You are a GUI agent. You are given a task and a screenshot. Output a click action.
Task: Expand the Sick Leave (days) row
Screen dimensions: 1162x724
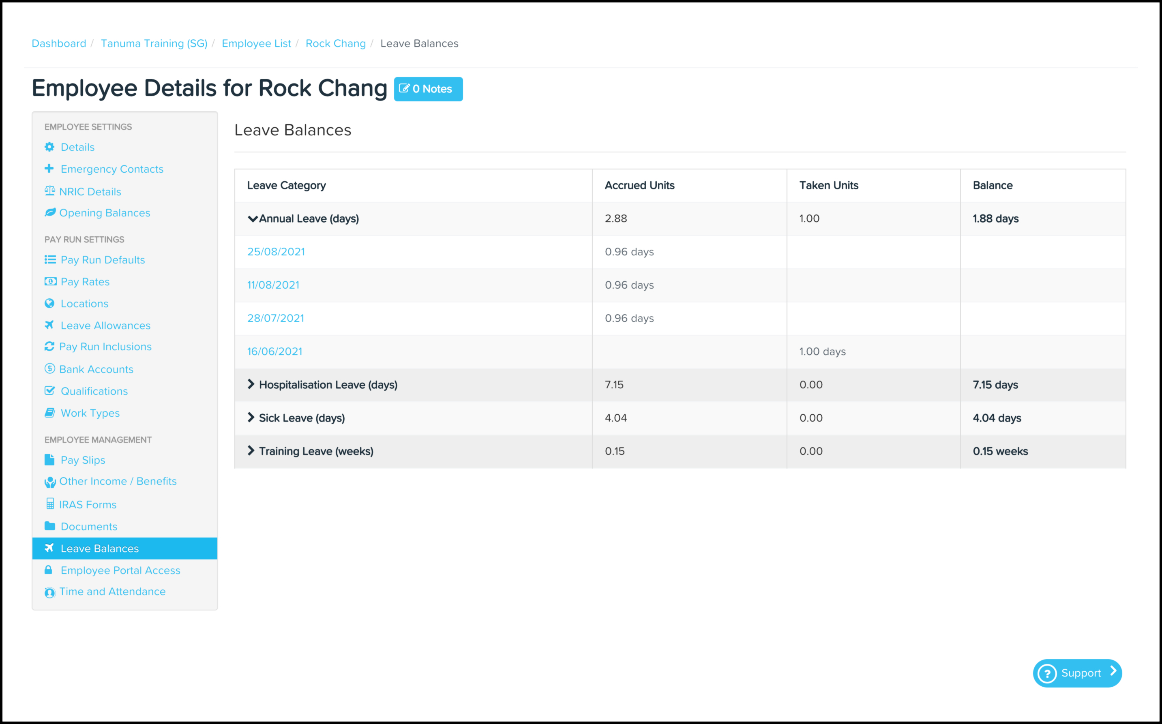click(x=251, y=418)
